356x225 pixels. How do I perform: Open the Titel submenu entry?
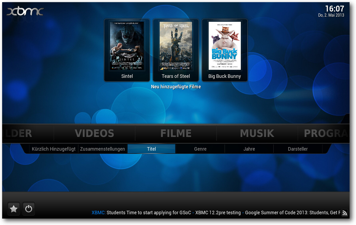pyautogui.click(x=151, y=149)
